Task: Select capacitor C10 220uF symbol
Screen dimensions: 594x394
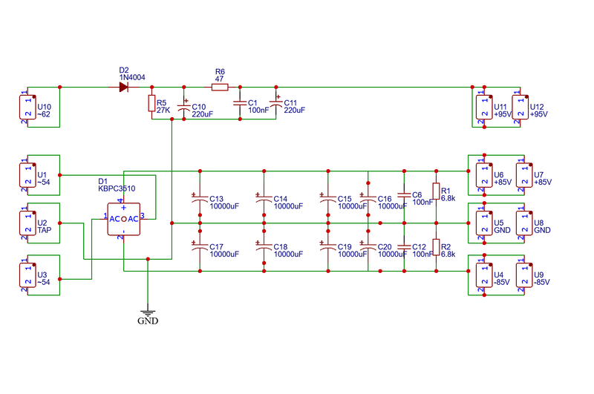Action: 184,105
